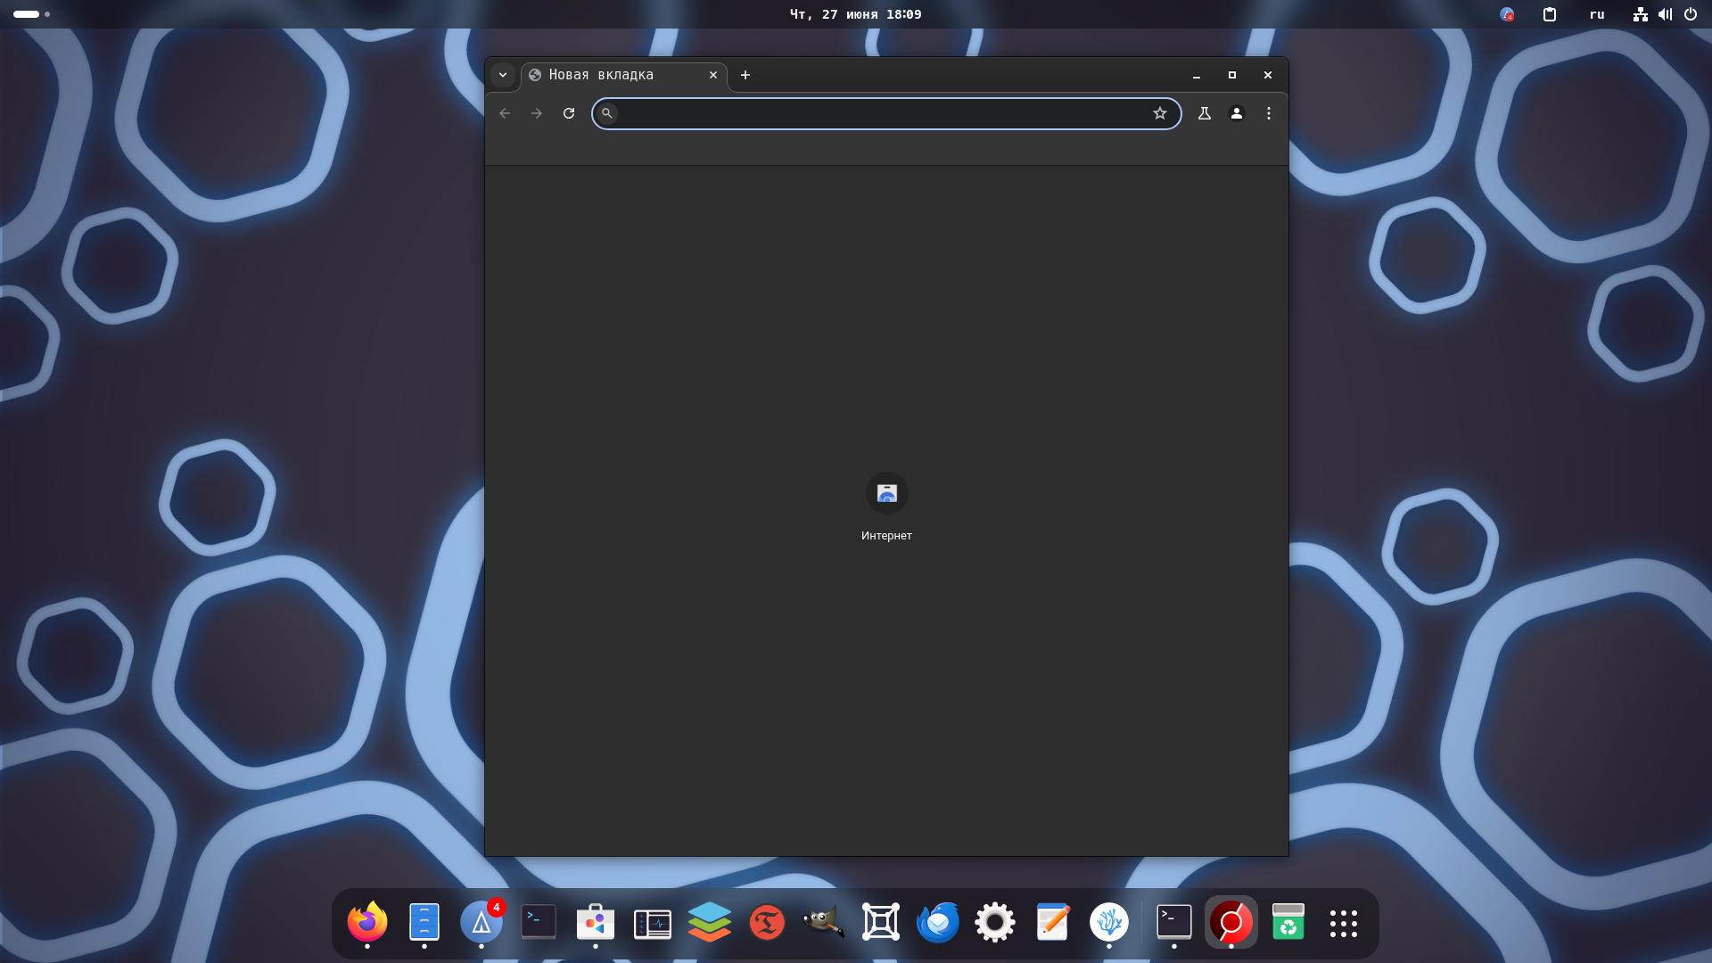
Task: Click the red Yandex browser dock icon
Action: pyautogui.click(x=1231, y=922)
